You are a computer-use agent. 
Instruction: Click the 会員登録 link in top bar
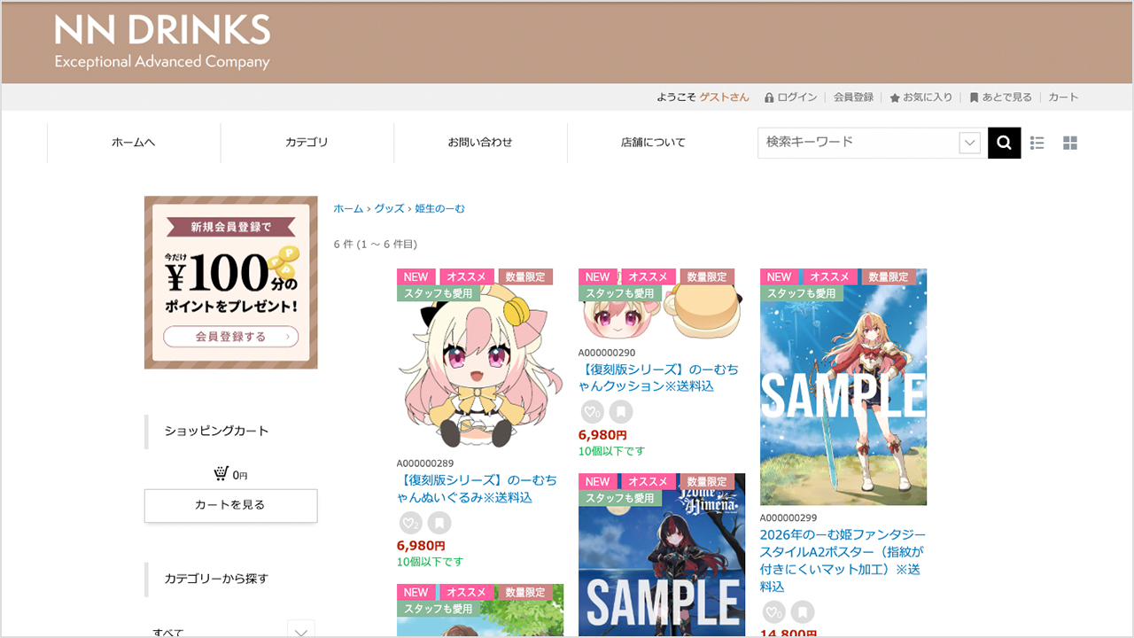click(x=853, y=97)
